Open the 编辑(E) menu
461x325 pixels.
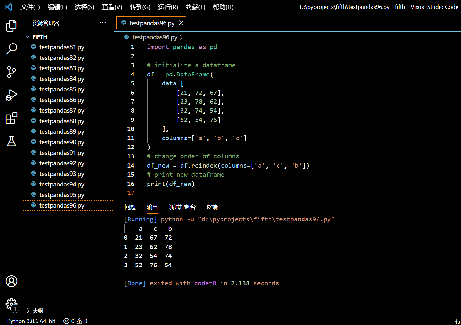tap(57, 7)
